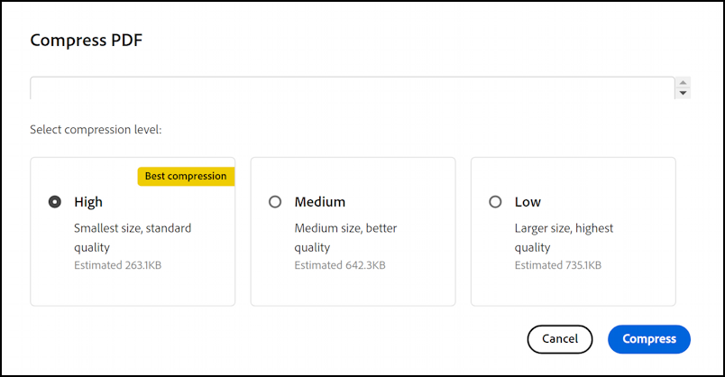Screen dimensions: 725x377
Task: Select the Medium compression radio button
Action: coord(275,202)
